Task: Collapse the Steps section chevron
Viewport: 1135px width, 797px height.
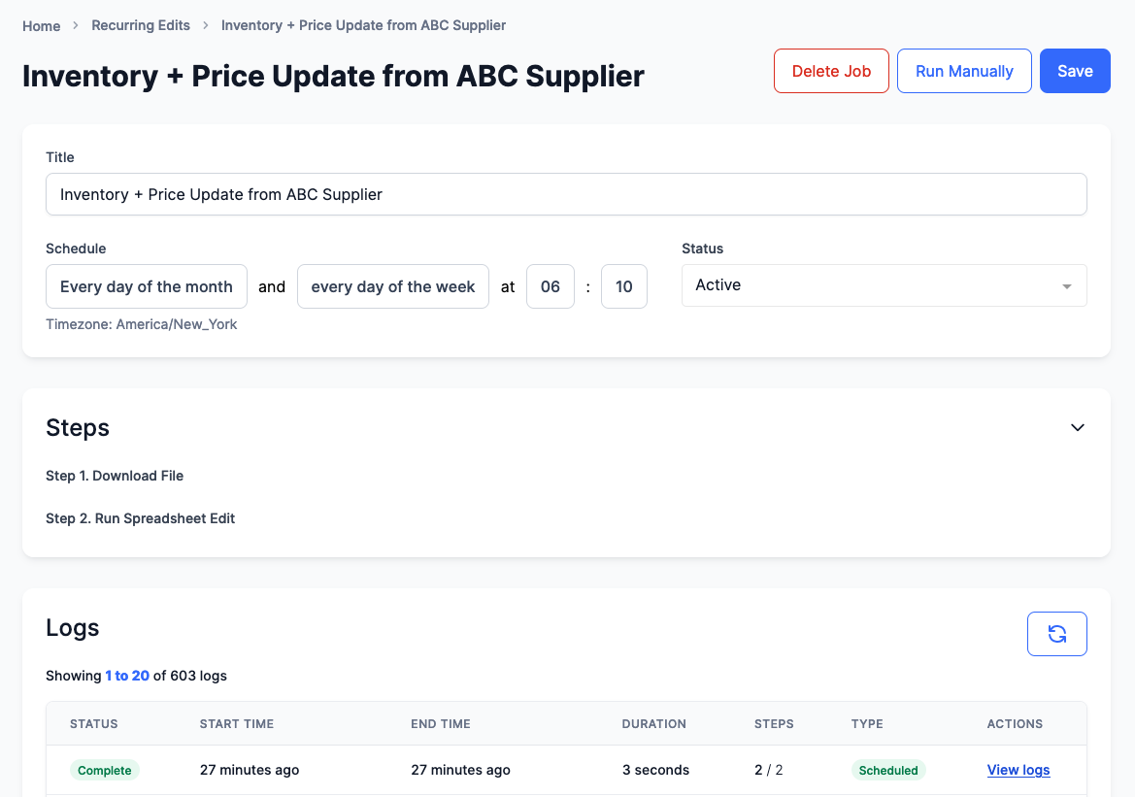Action: coord(1077,428)
